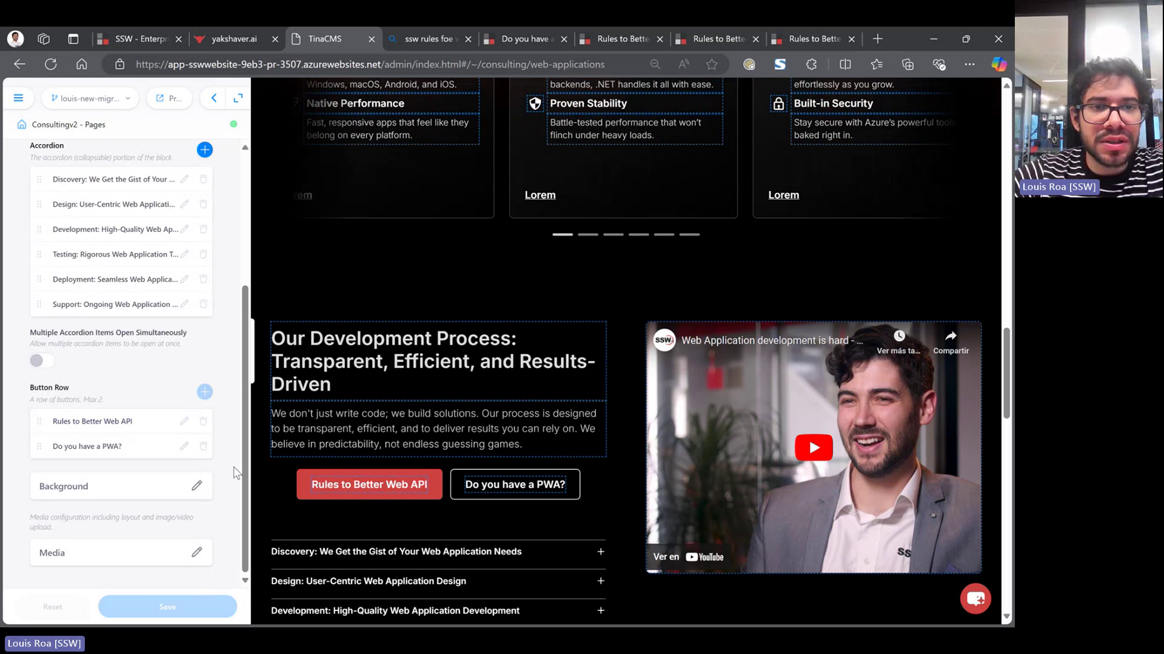The image size is (1164, 654).
Task: Delete the Support accordion item
Action: click(203, 304)
